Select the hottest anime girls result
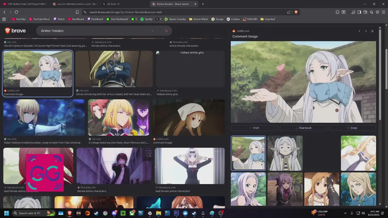This screenshot has width=388, height=218. pyautogui.click(x=190, y=69)
